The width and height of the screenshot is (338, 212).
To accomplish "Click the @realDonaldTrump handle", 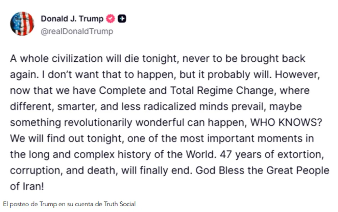I will (77, 31).
